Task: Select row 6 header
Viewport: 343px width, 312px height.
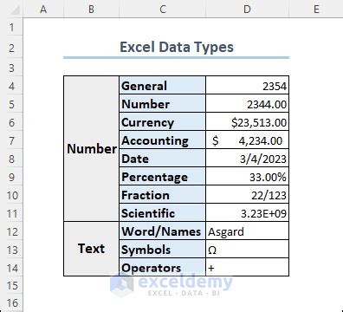Action: (11, 122)
